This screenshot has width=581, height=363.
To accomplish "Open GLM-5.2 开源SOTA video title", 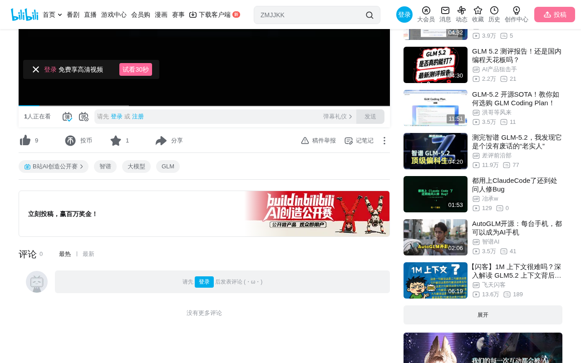I will click(x=516, y=98).
